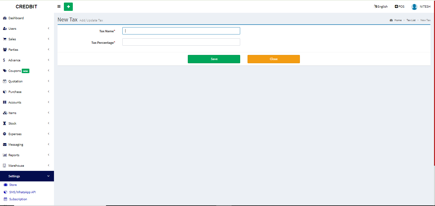Click the Purchase cube icon

click(5, 92)
